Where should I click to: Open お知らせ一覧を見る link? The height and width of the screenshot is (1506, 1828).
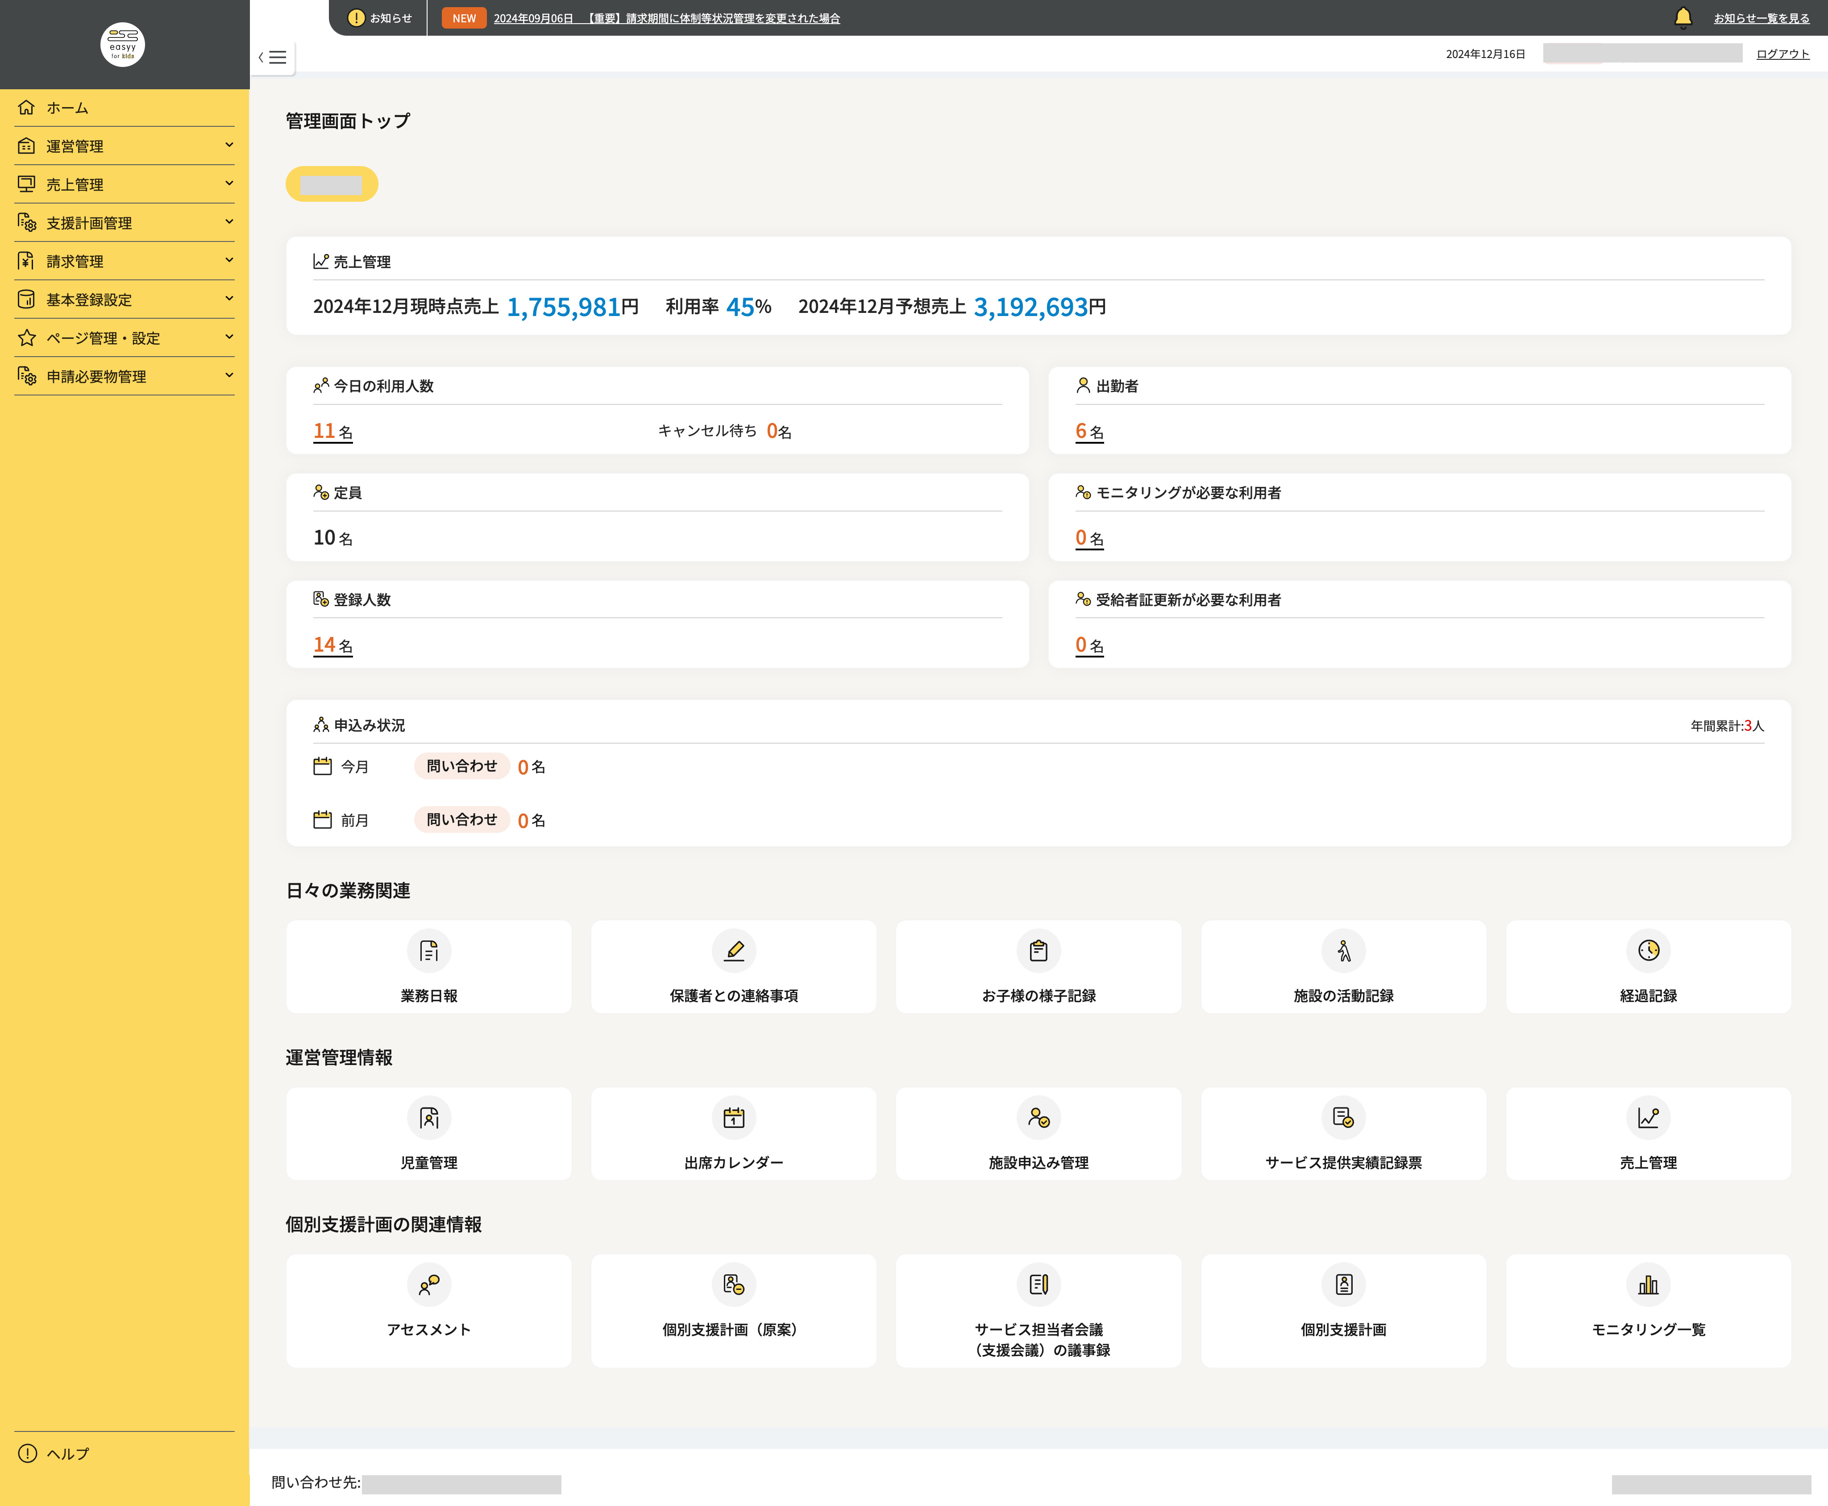pos(1761,18)
